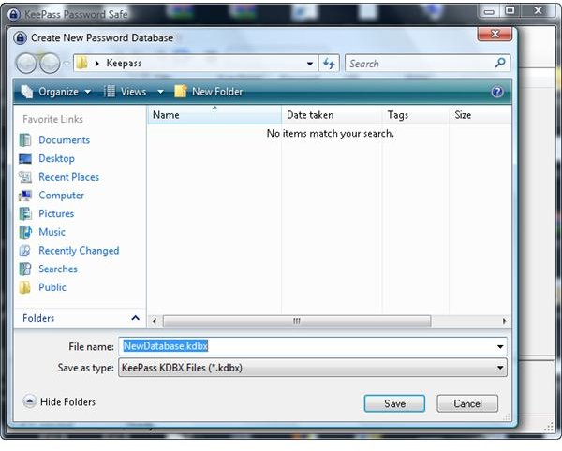Click Hide Folders label
Viewport: 562px width, 451px height.
click(x=67, y=402)
